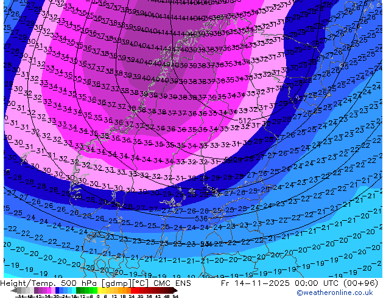Open the weatheronline.co.uk copyright link

click(335, 293)
